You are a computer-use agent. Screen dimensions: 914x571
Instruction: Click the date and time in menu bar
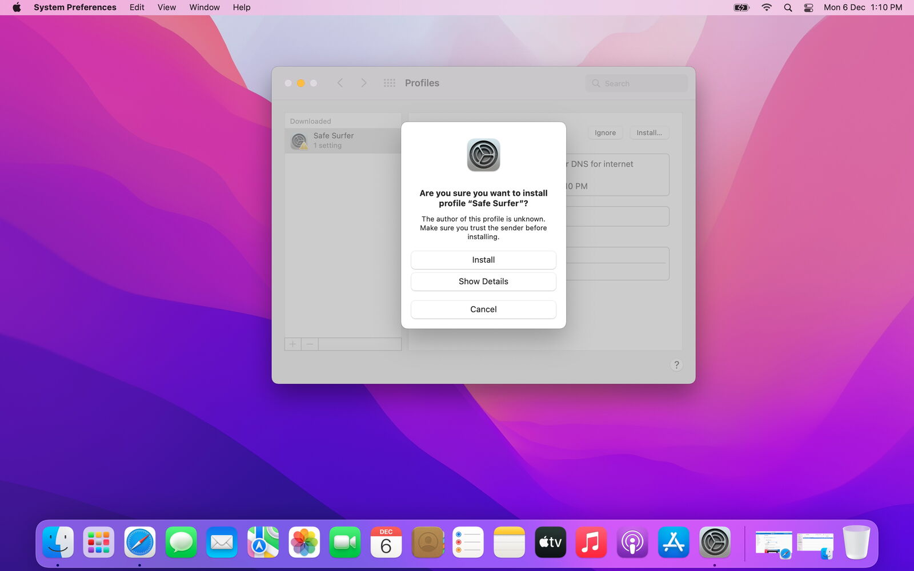[x=863, y=7]
